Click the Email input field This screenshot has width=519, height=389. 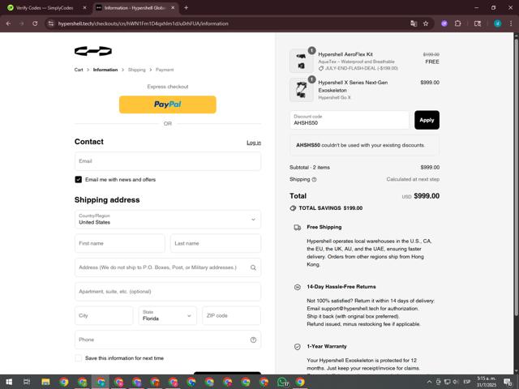168,161
